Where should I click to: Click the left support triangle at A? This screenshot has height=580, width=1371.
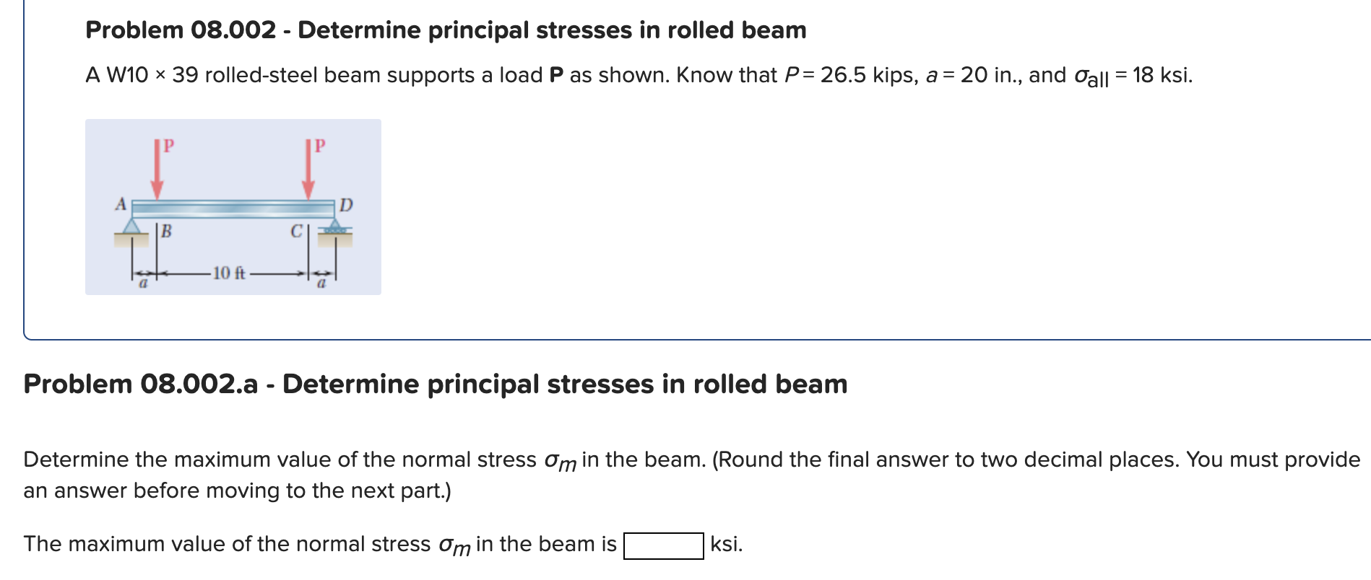point(131,226)
